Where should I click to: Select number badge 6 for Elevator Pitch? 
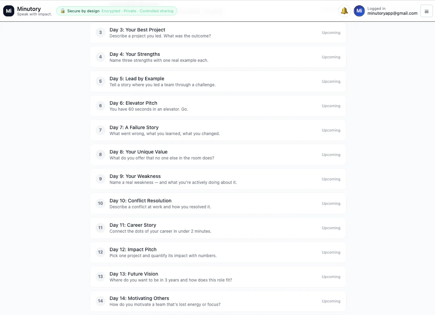(100, 106)
